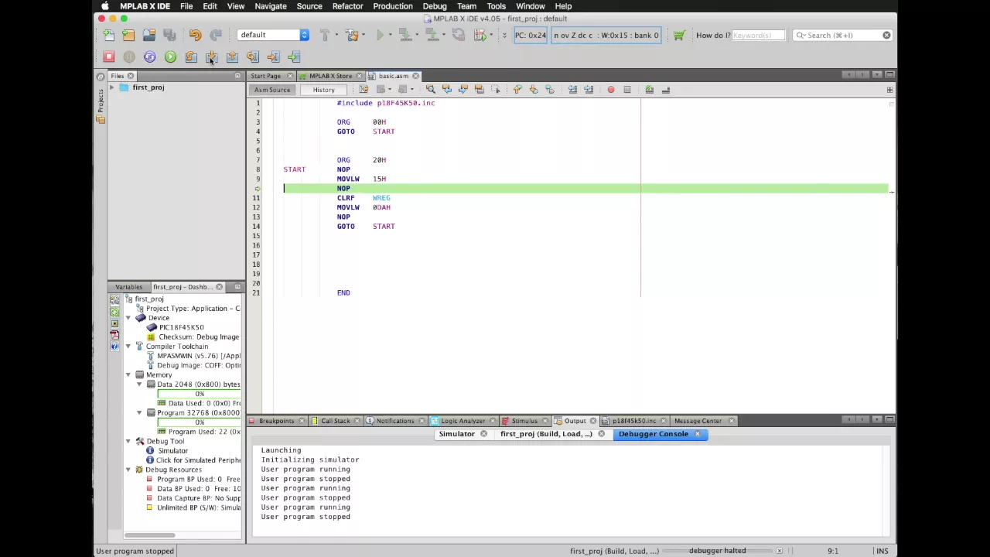The width and height of the screenshot is (990, 557).
Task: Click the dashboard Refresh Debug Tool Status icon
Action: [114, 312]
